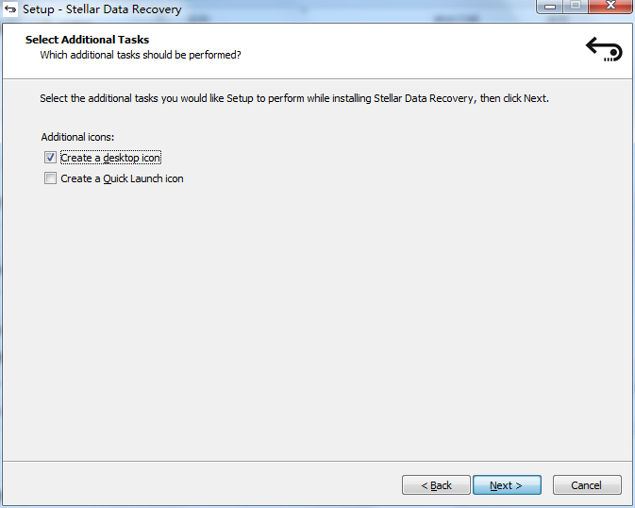Click the 'Select Additional Tasks' heading
Image resolution: width=635 pixels, height=508 pixels.
click(x=87, y=40)
